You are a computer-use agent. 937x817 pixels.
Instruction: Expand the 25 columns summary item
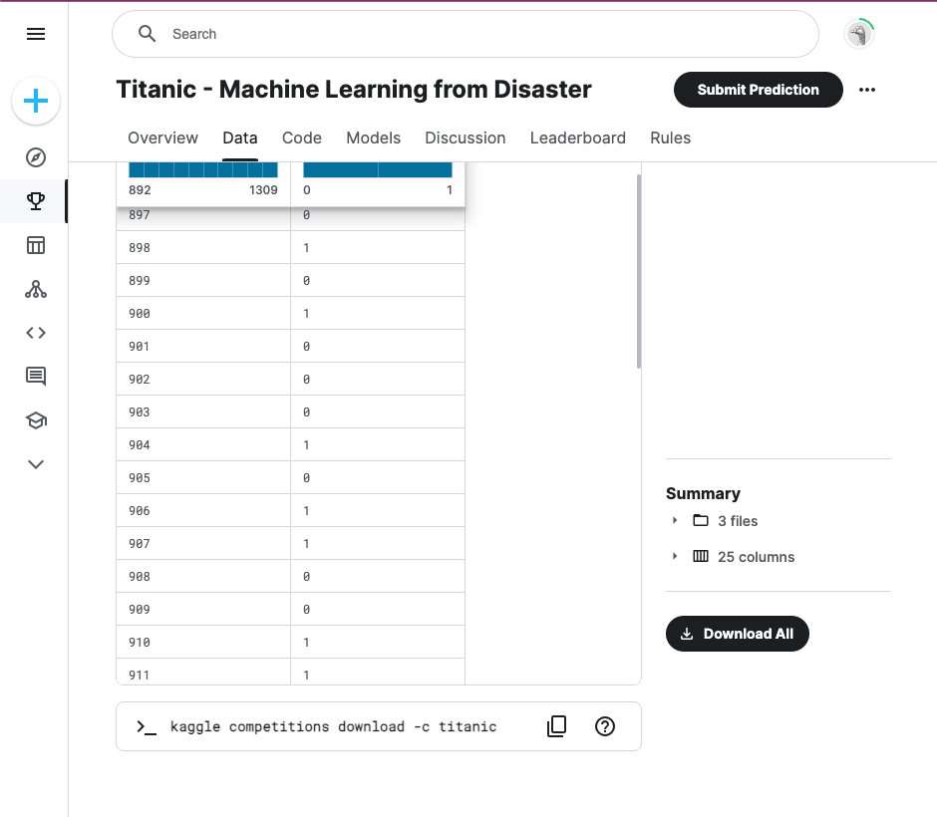coord(675,557)
